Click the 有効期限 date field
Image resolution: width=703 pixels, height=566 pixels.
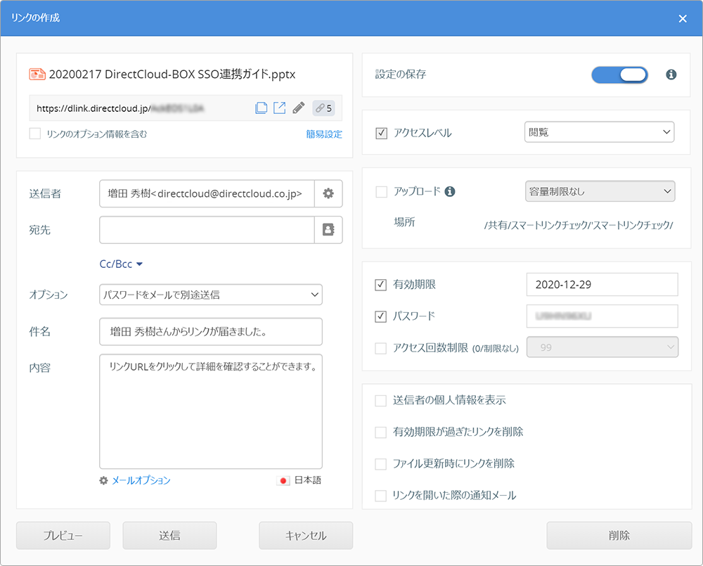pyautogui.click(x=602, y=285)
